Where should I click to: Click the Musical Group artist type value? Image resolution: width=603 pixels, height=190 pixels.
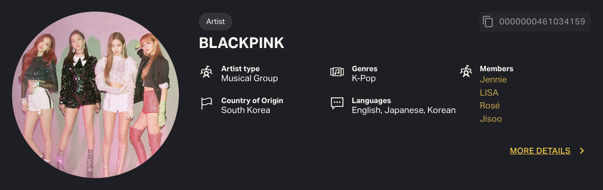[x=249, y=78]
